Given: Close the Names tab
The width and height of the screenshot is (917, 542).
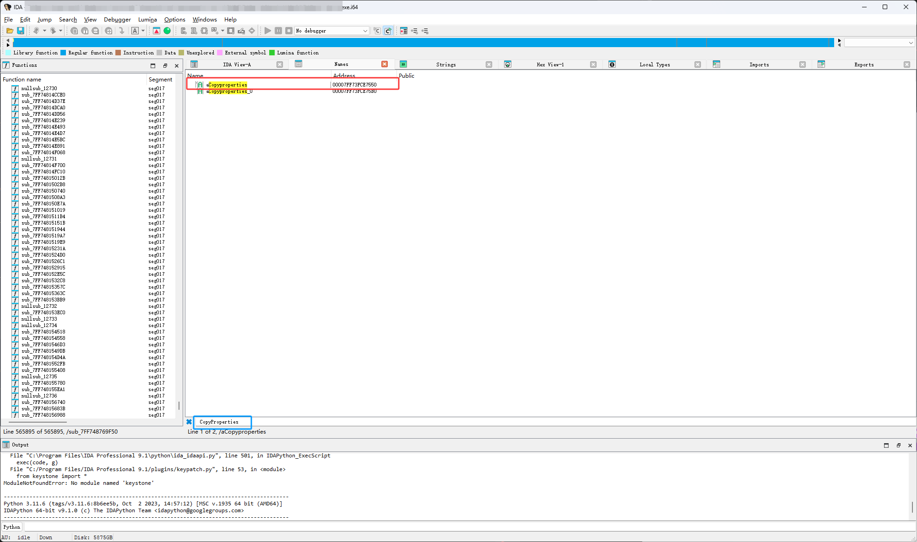Looking at the screenshot, I should tap(385, 64).
